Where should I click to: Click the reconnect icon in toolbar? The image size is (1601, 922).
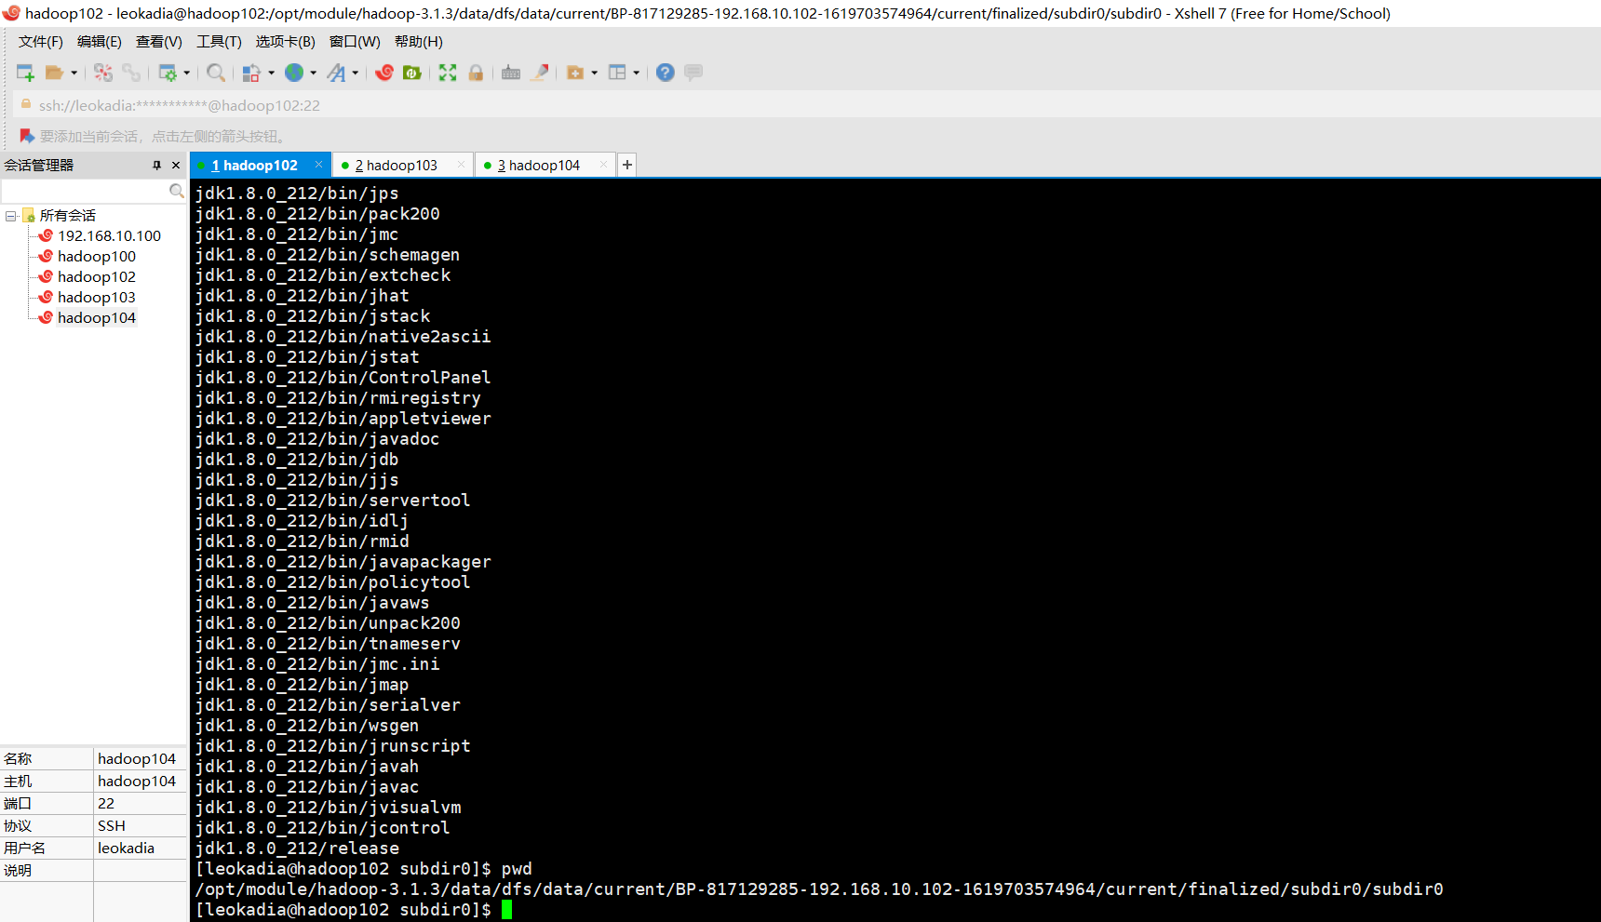pyautogui.click(x=103, y=73)
